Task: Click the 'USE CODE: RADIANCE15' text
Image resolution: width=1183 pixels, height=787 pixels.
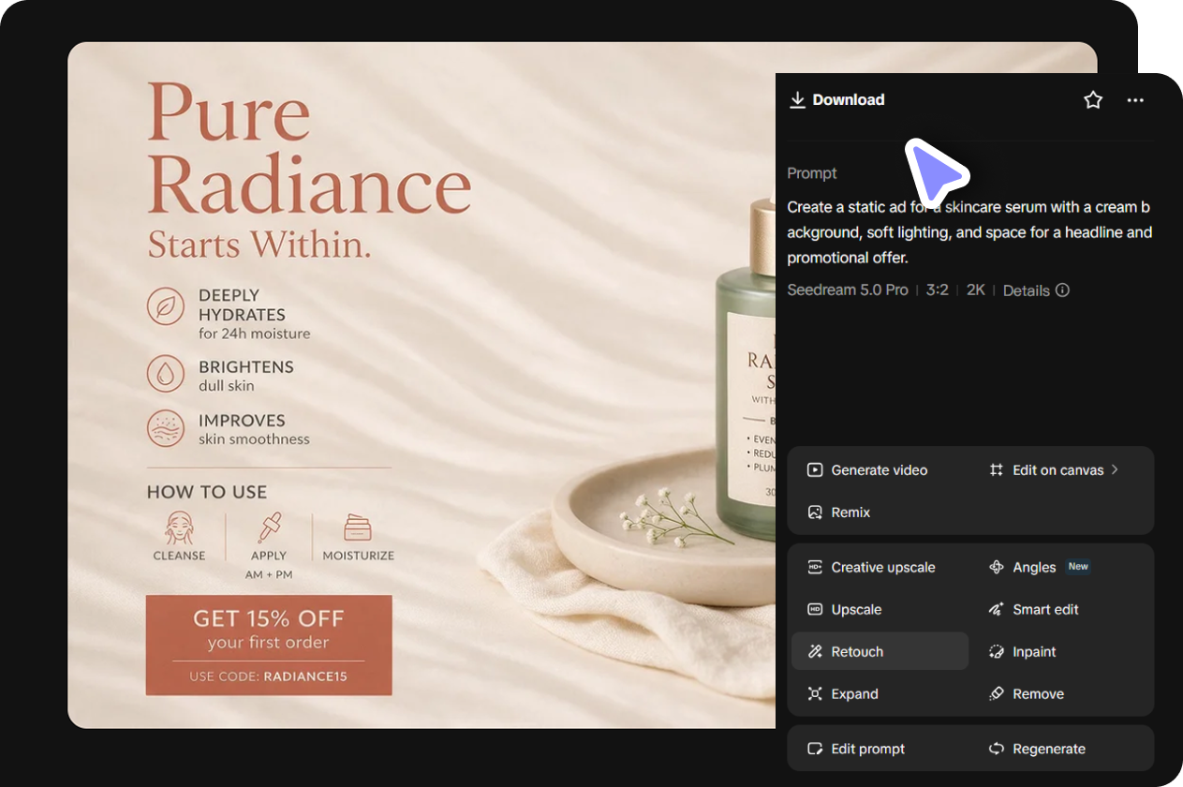Action: pyautogui.click(x=269, y=676)
